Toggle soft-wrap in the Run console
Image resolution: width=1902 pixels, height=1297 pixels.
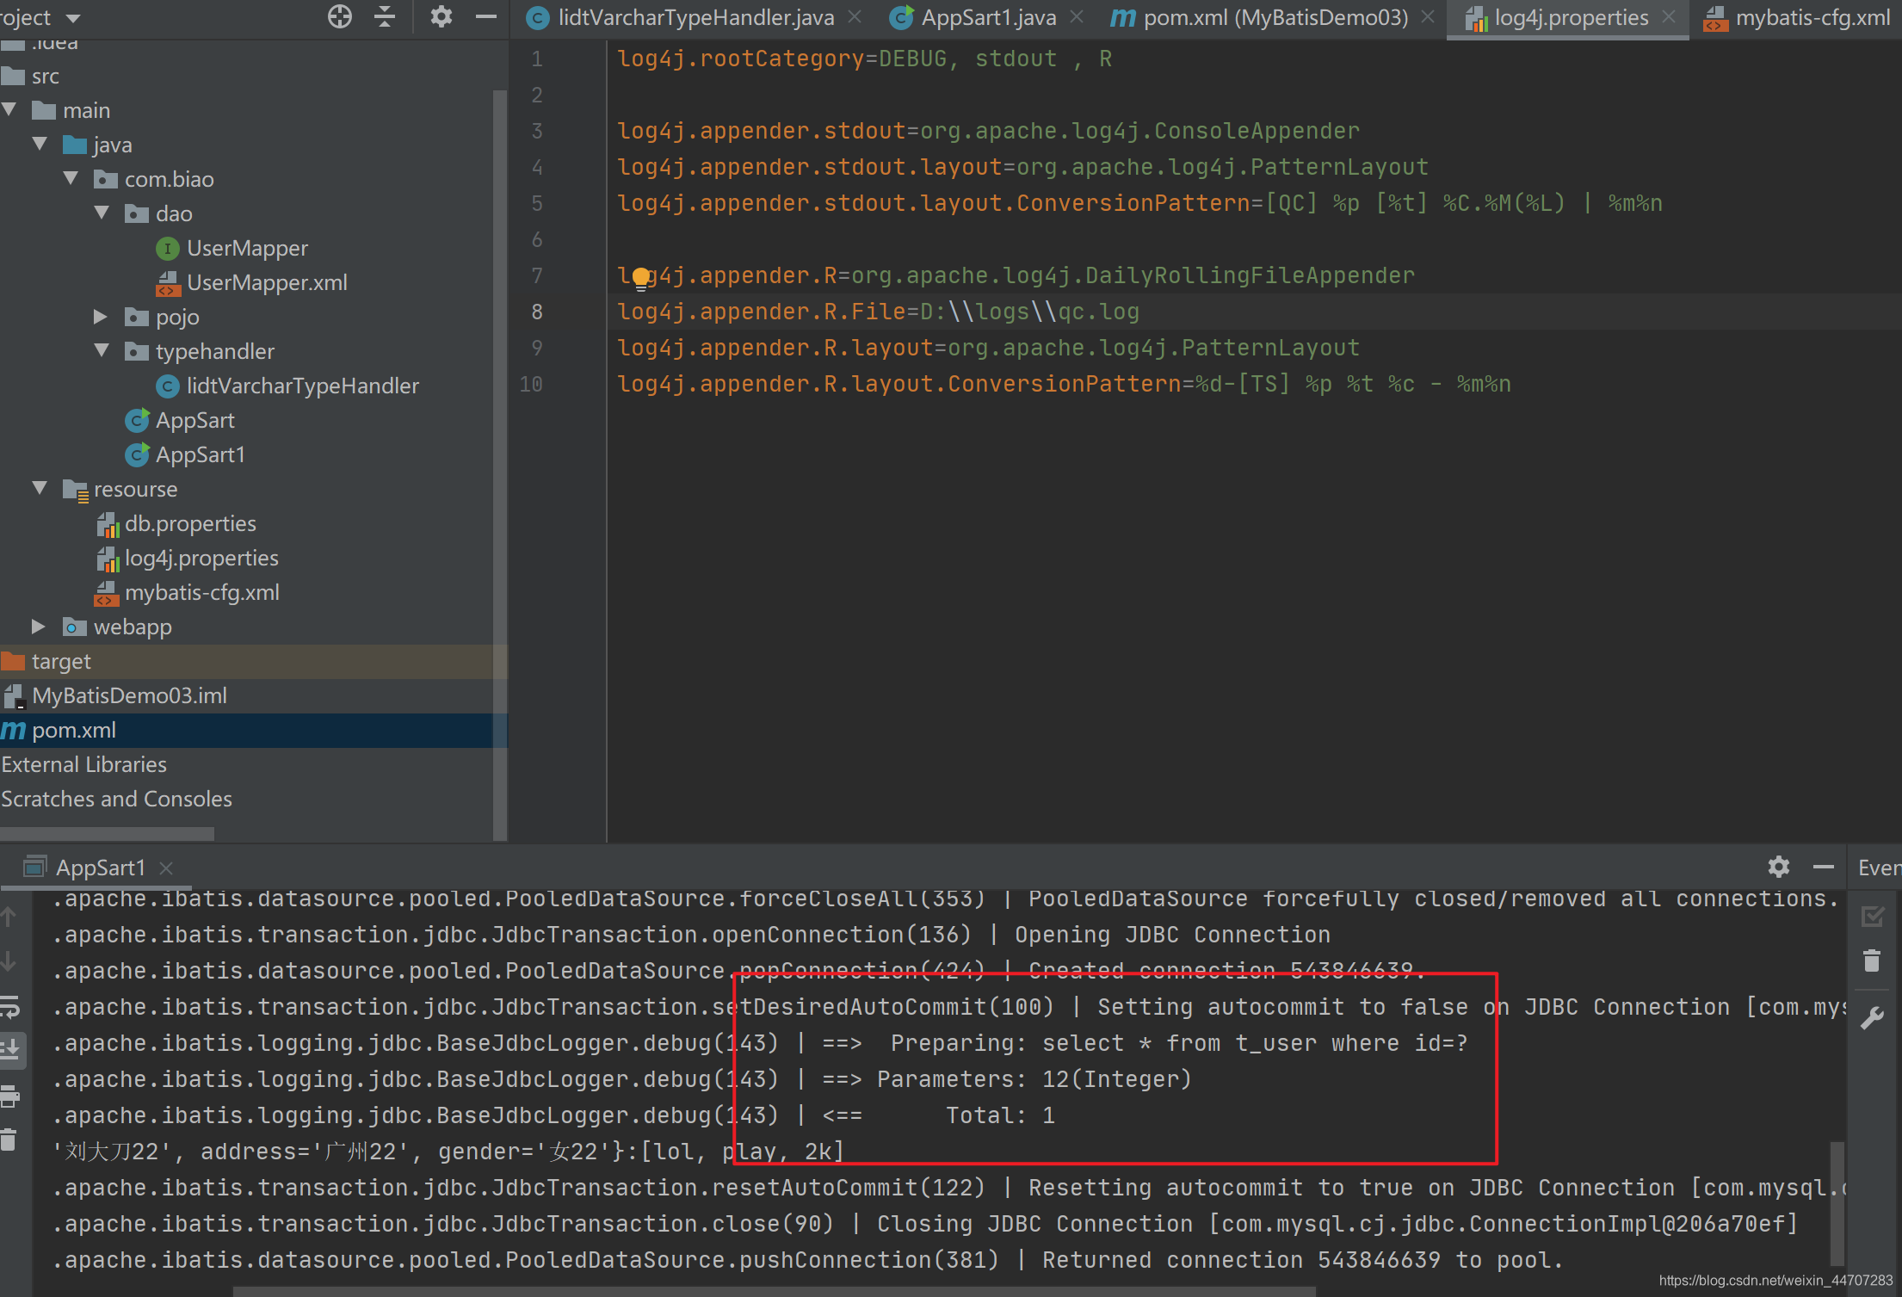10,1006
